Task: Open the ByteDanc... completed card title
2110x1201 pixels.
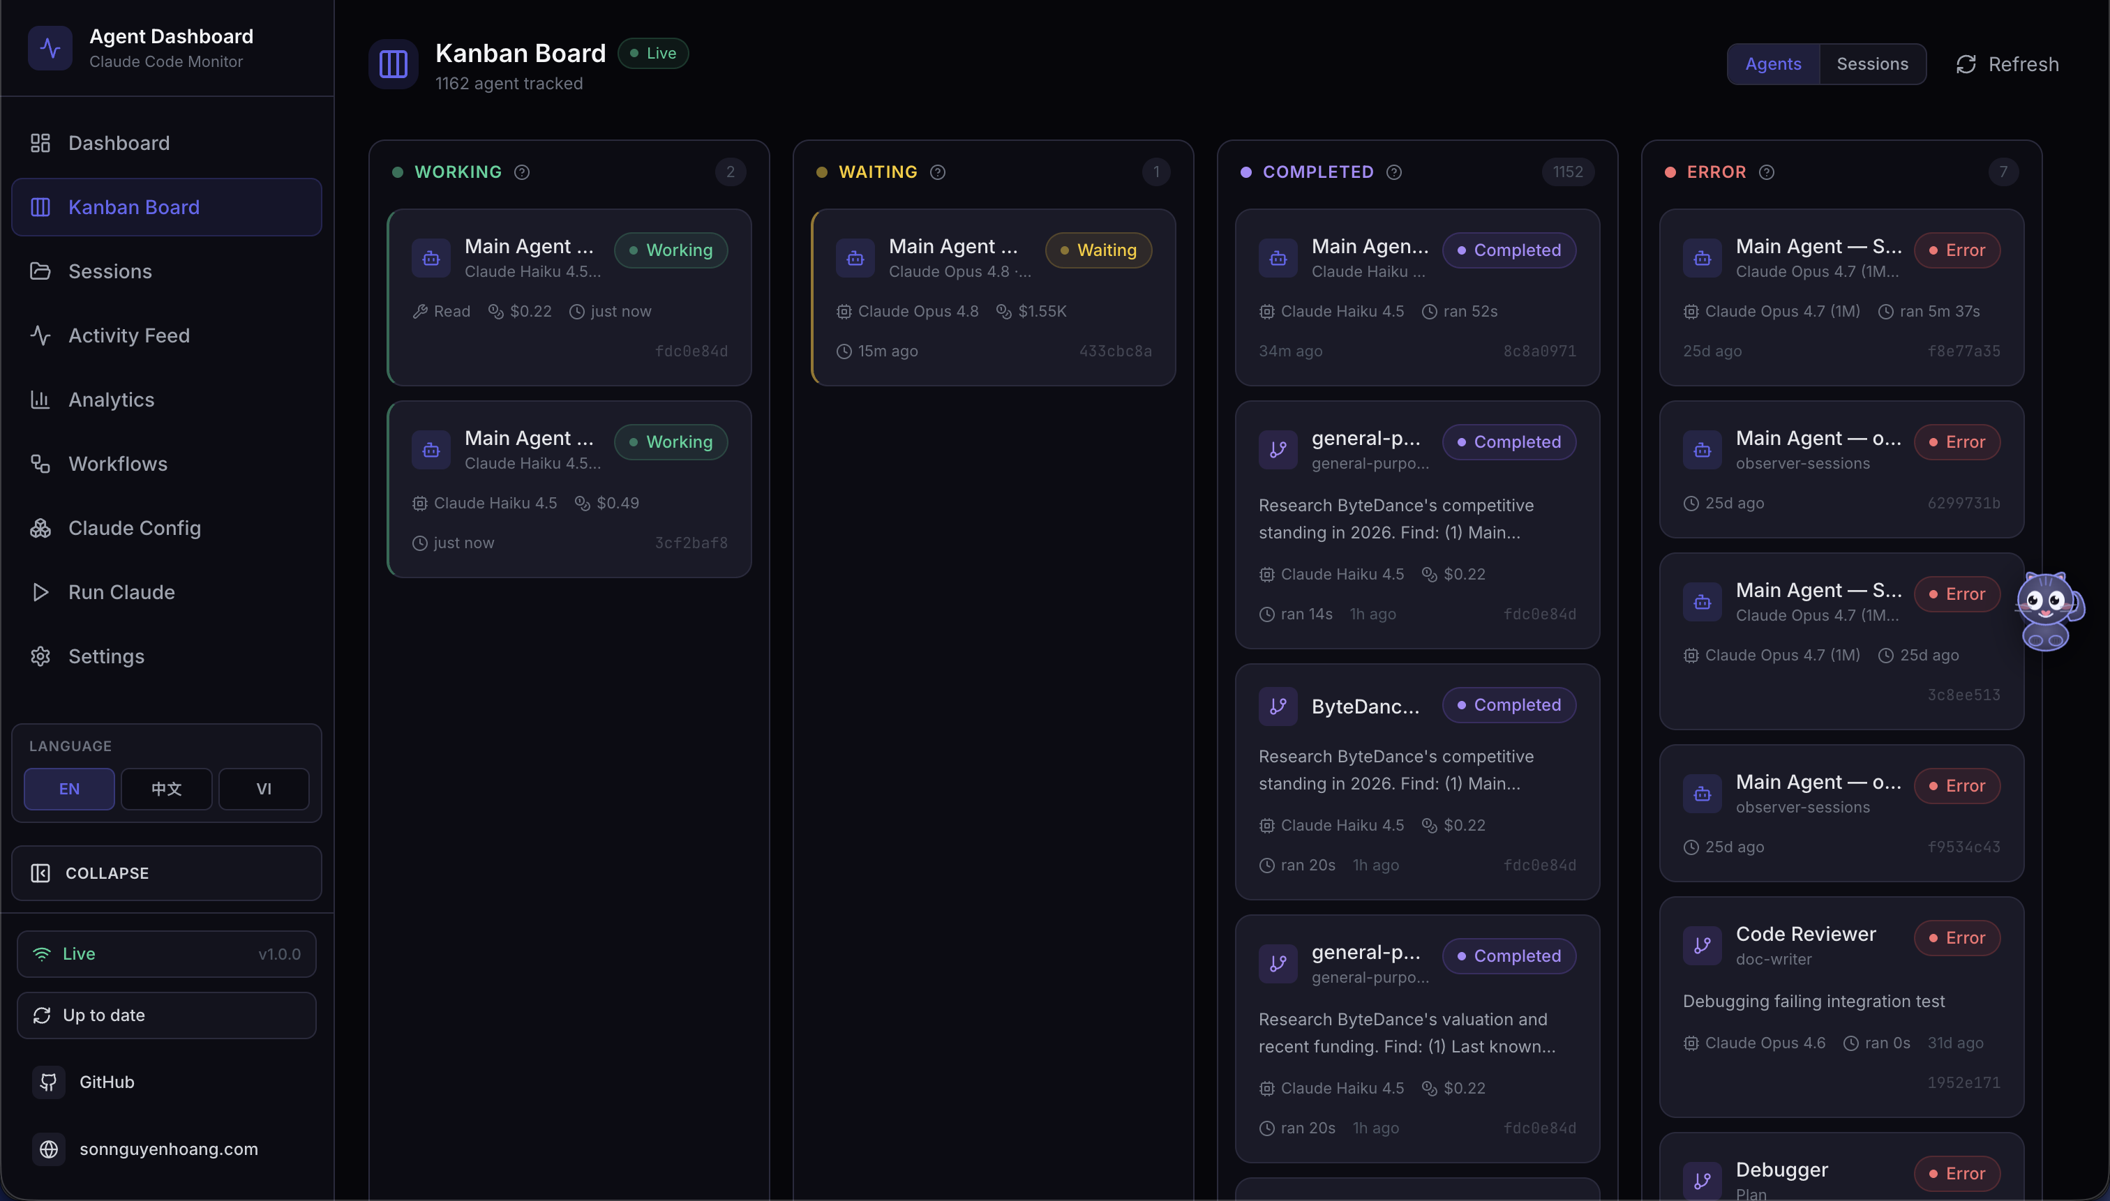Action: (x=1365, y=706)
